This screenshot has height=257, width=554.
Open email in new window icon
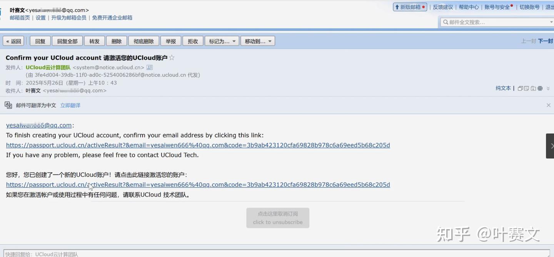point(520,88)
